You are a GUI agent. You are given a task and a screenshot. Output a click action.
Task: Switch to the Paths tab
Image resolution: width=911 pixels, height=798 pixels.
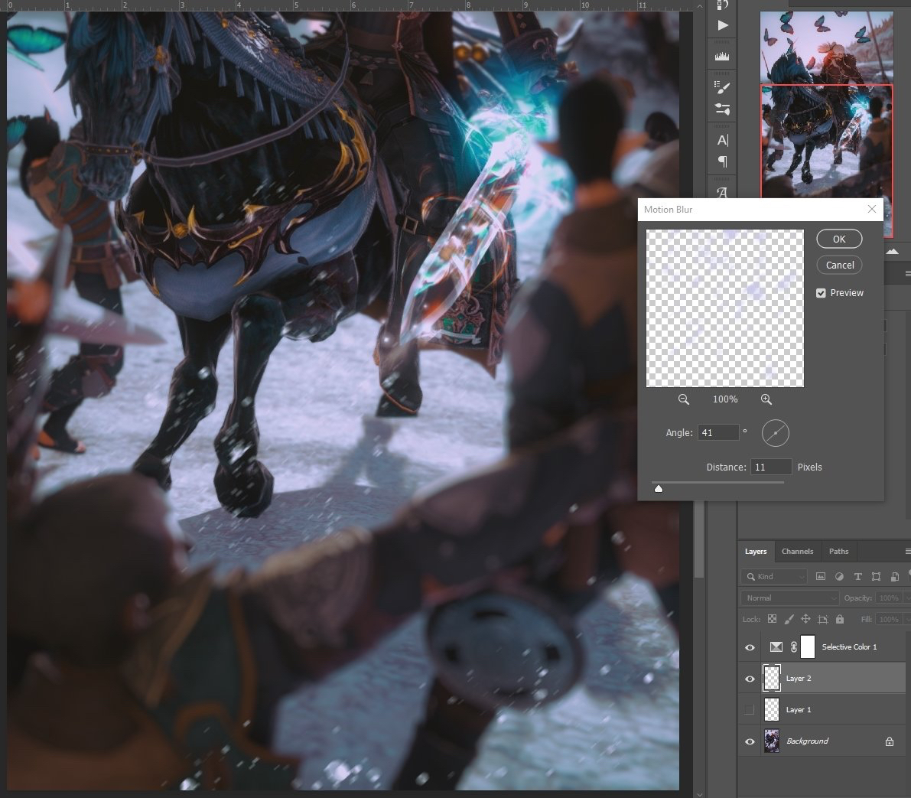click(838, 551)
